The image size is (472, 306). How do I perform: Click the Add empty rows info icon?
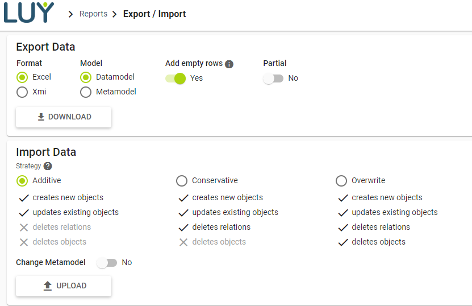[229, 64]
